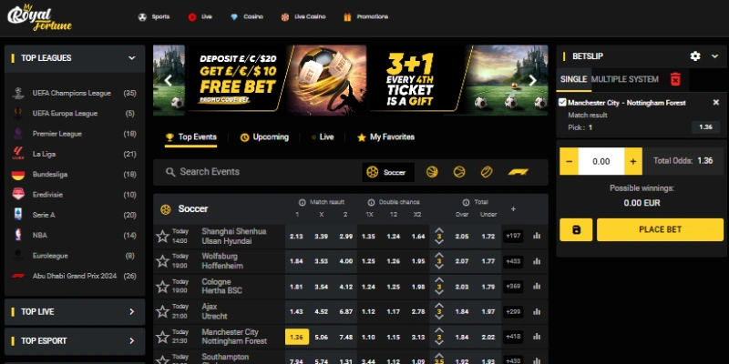The width and height of the screenshot is (729, 364).
Task: Open Promotions from the top navigation
Action: point(365,16)
